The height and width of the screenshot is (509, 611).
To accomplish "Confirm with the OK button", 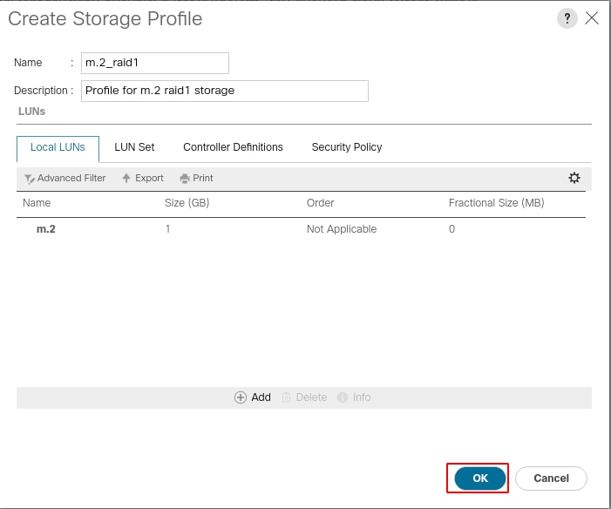I will [480, 478].
